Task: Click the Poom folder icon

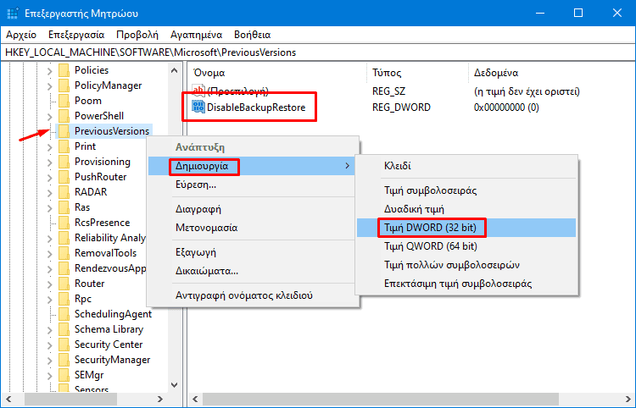Action: [x=64, y=101]
